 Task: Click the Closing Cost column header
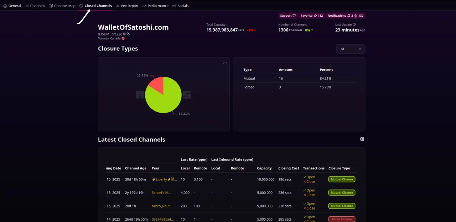pos(289,168)
